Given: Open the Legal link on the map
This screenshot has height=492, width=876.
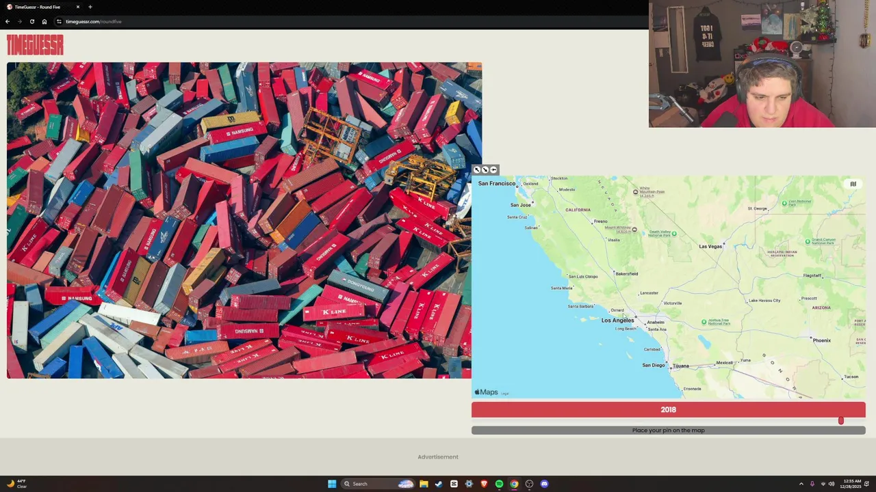Looking at the screenshot, I should pyautogui.click(x=505, y=394).
